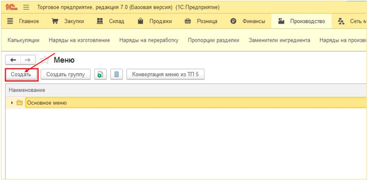Go forward with the right arrow button
The height and width of the screenshot is (180, 368).
click(x=28, y=60)
